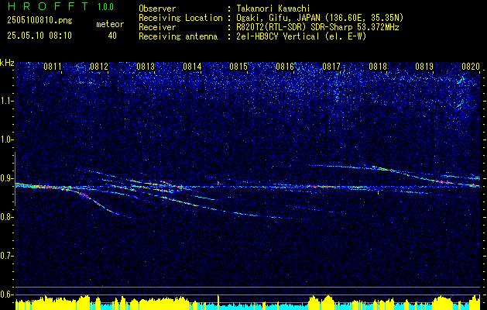
Task: Click the 0812 time marker
Action: pyautogui.click(x=99, y=66)
